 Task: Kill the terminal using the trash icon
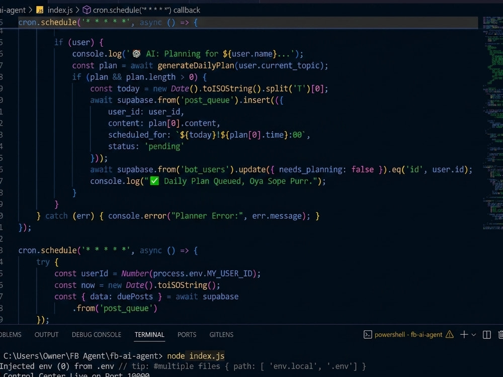tap(500, 335)
